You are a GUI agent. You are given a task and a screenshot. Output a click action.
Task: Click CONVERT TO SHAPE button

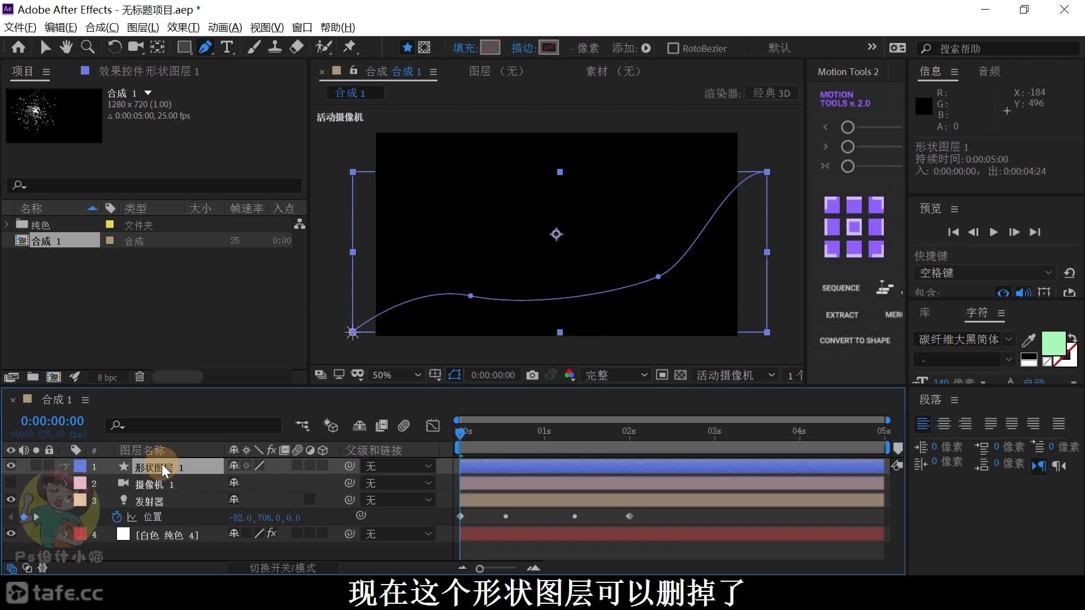[x=854, y=340]
